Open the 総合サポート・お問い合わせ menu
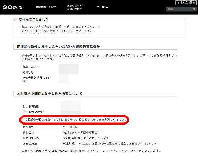The image size is (198, 156). (x=75, y=7)
